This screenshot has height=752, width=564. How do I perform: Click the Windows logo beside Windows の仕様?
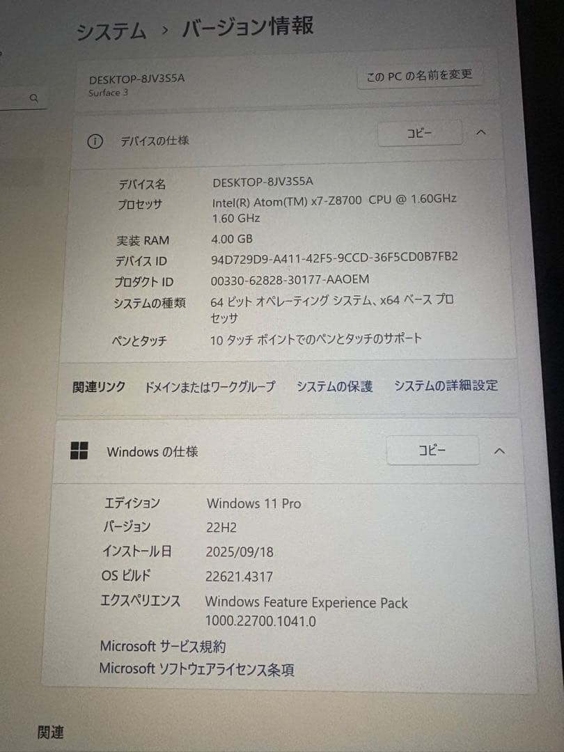pos(79,451)
